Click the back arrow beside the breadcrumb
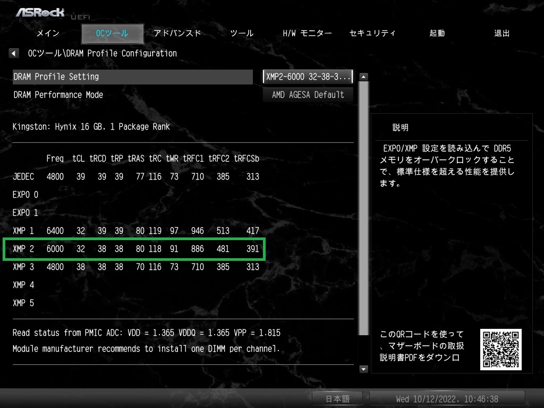The image size is (544, 408). point(13,54)
